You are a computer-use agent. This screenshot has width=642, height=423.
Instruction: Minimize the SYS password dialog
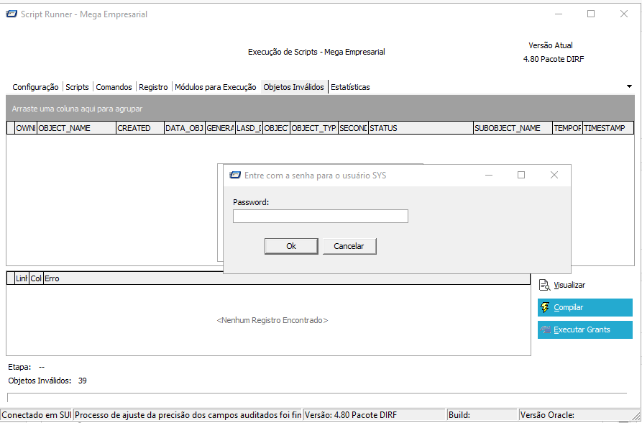(488, 175)
